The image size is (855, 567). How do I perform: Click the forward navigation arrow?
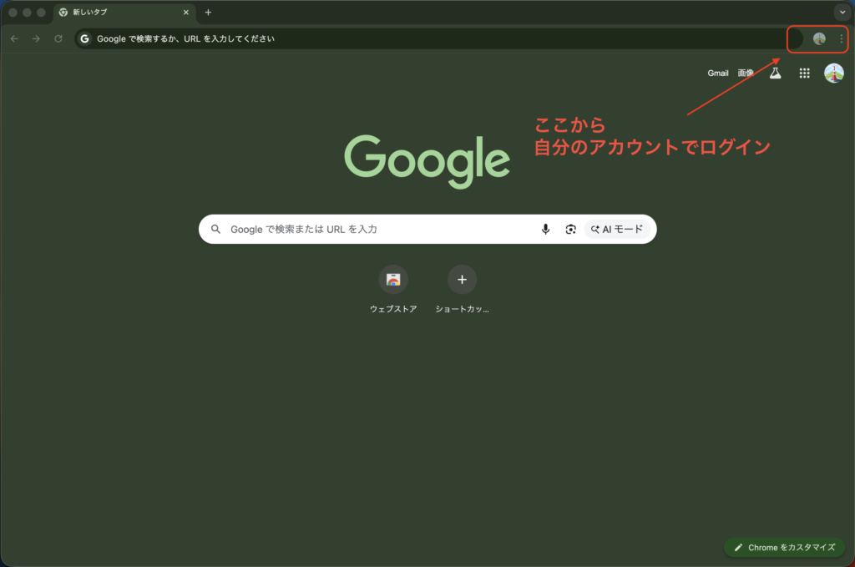click(36, 38)
